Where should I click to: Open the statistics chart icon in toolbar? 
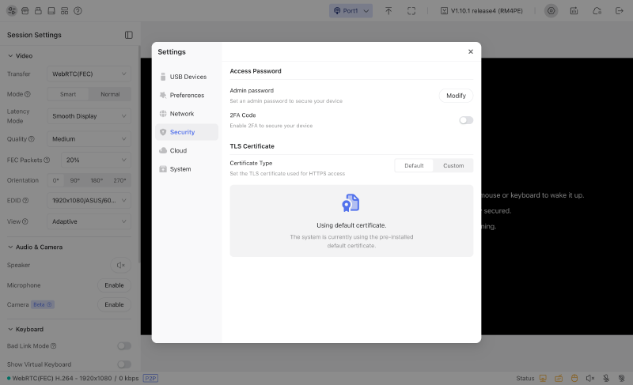(x=574, y=11)
